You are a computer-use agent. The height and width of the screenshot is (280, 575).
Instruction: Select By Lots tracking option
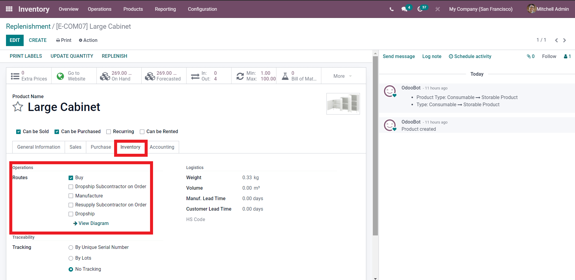coord(71,258)
